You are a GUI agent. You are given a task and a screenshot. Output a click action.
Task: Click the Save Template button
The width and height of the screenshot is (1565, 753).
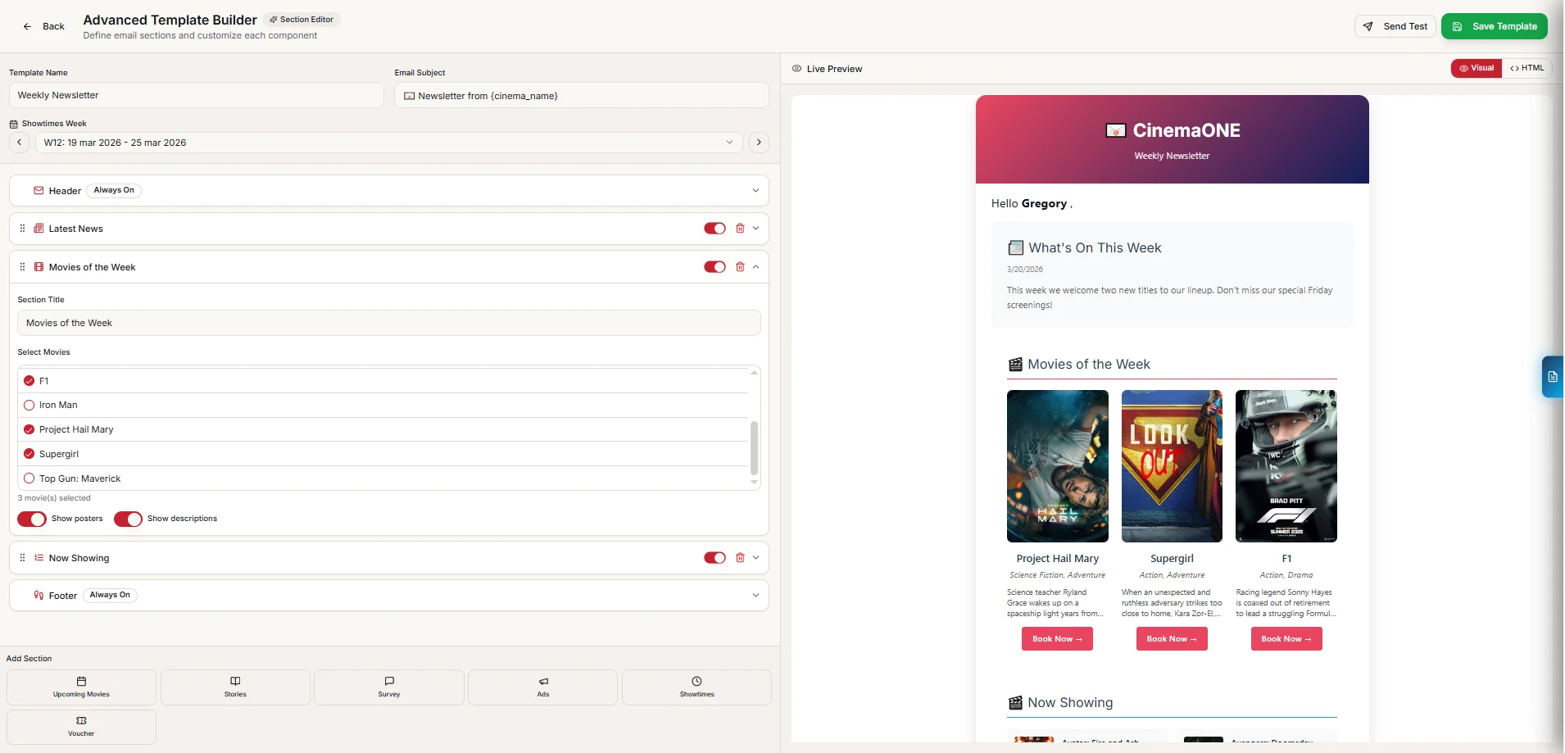click(x=1495, y=26)
